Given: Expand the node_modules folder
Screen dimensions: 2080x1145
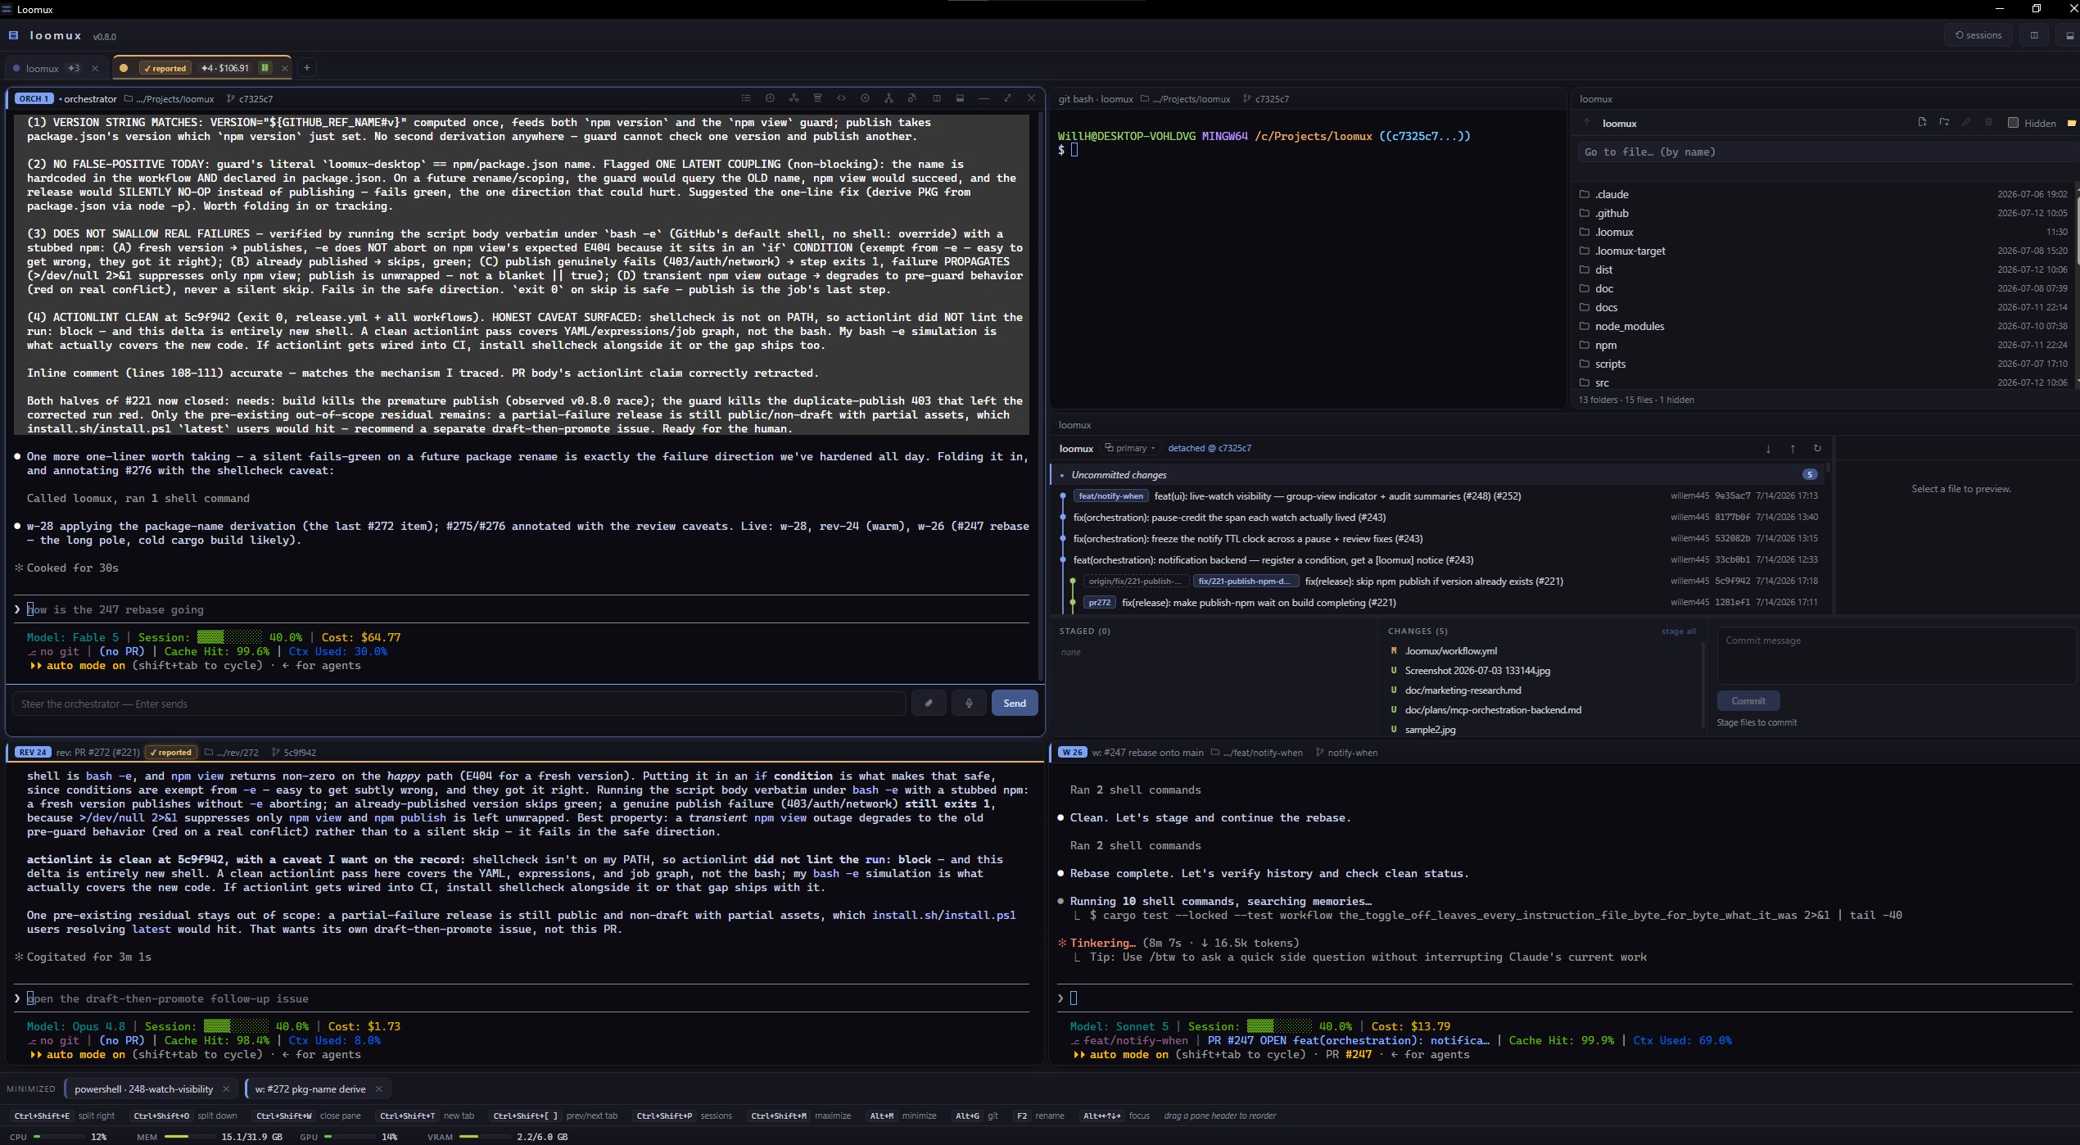Looking at the screenshot, I should coord(1822,326).
